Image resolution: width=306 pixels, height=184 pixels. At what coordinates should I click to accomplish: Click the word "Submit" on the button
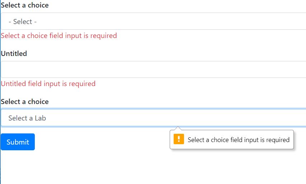pyautogui.click(x=18, y=142)
